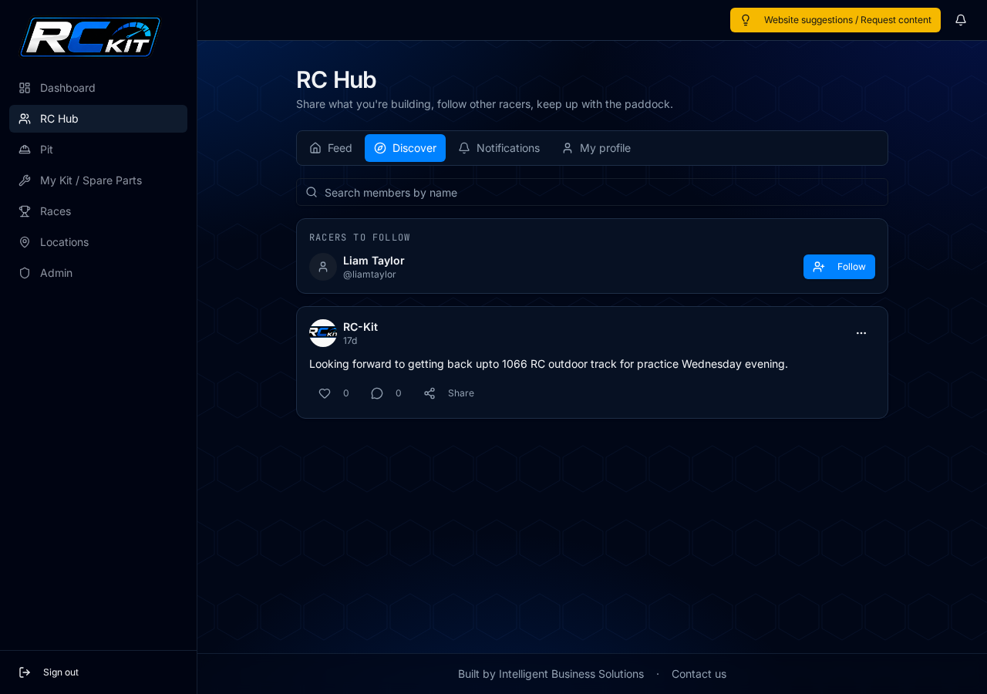Click the @liamtaylor handle

(369, 275)
